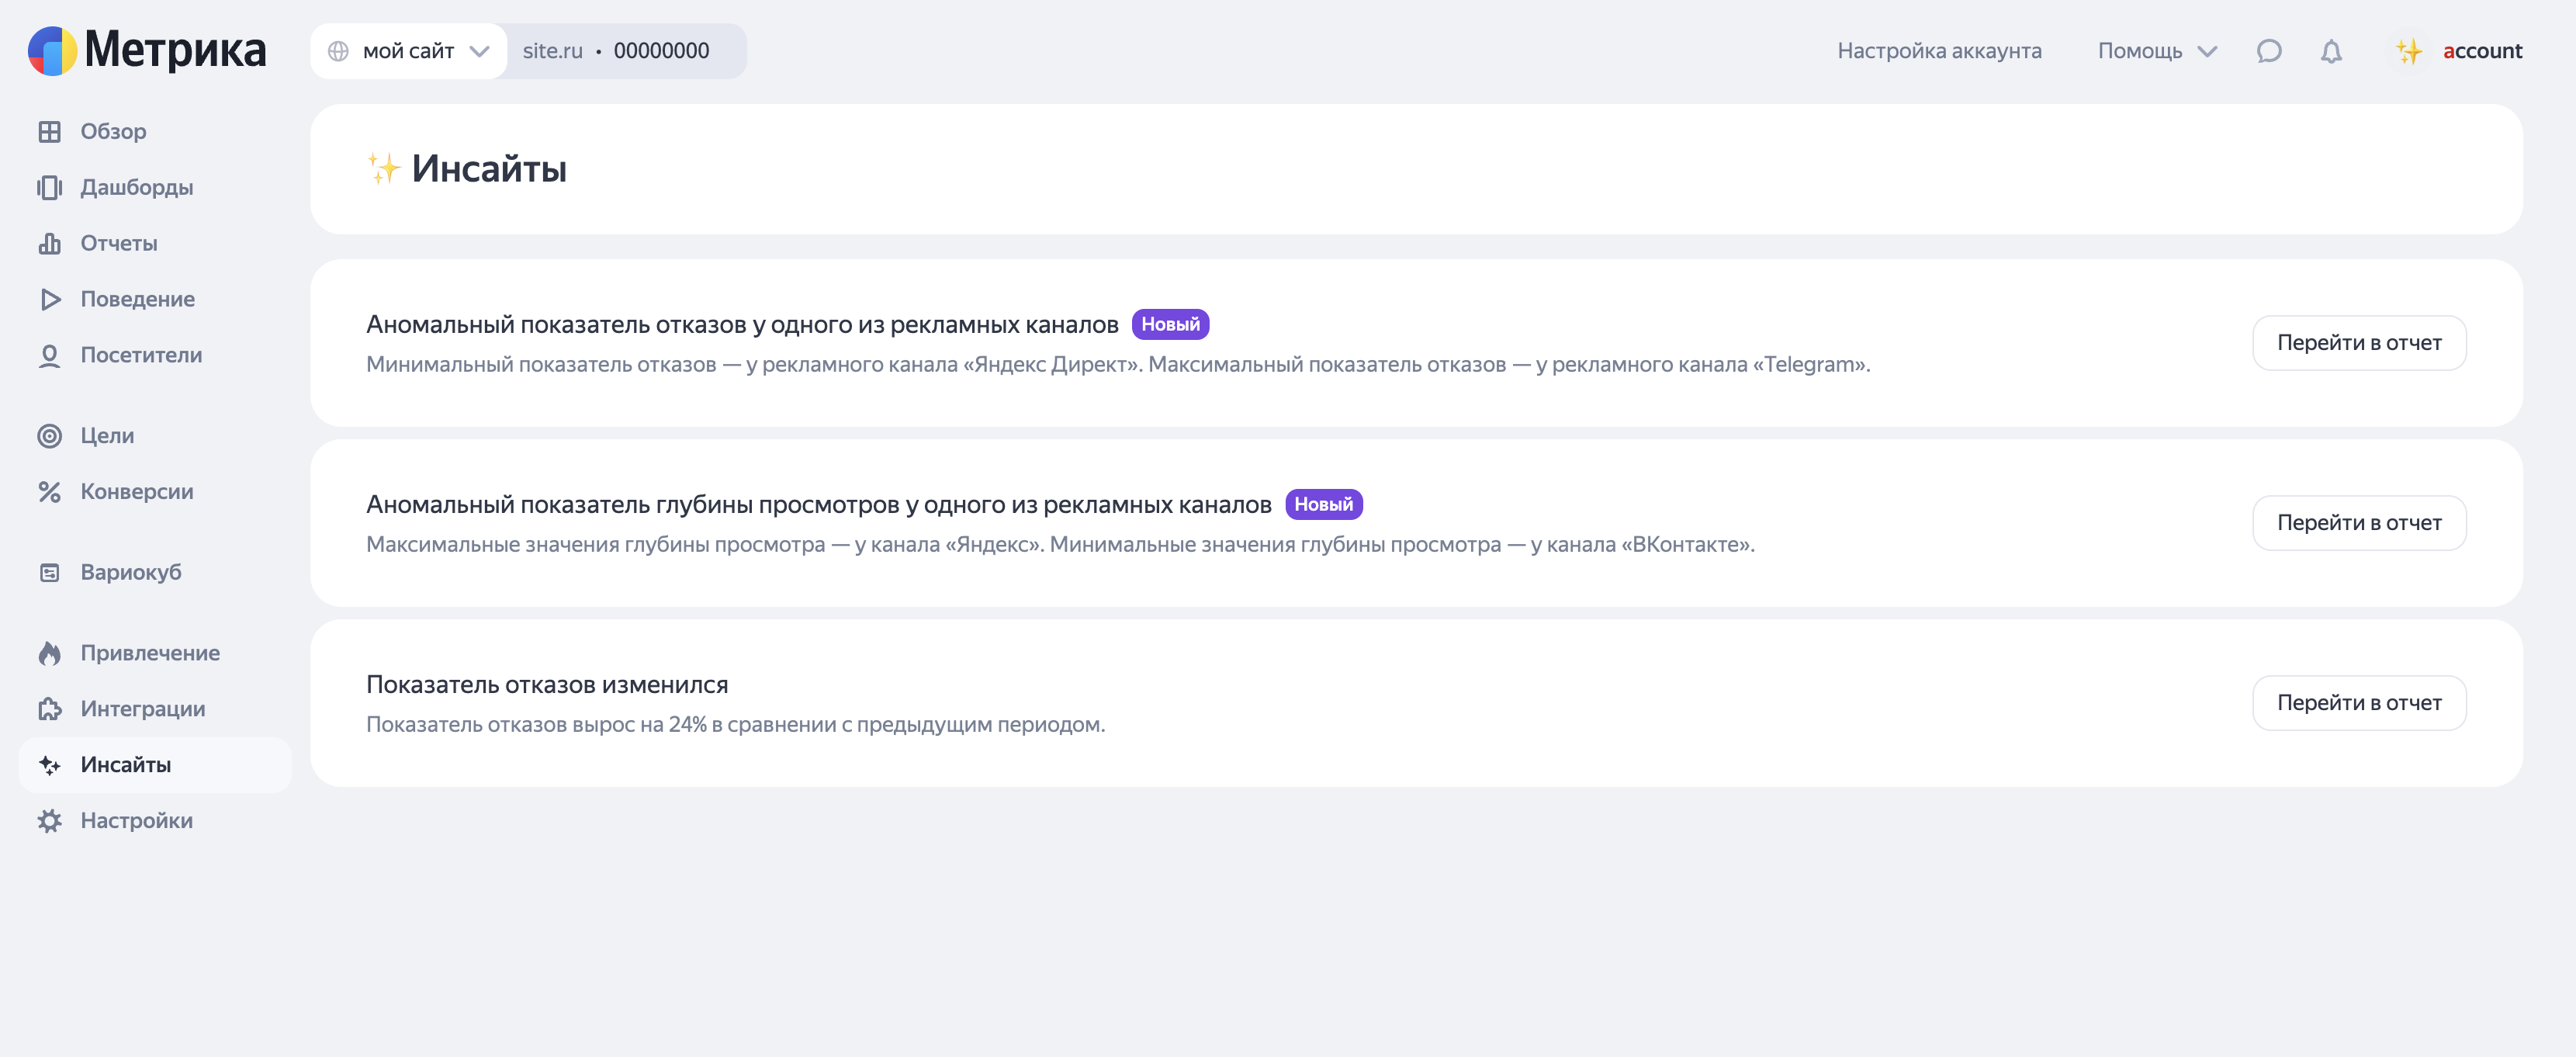
Task: Go to Посетители in sidebar
Action: coord(141,355)
